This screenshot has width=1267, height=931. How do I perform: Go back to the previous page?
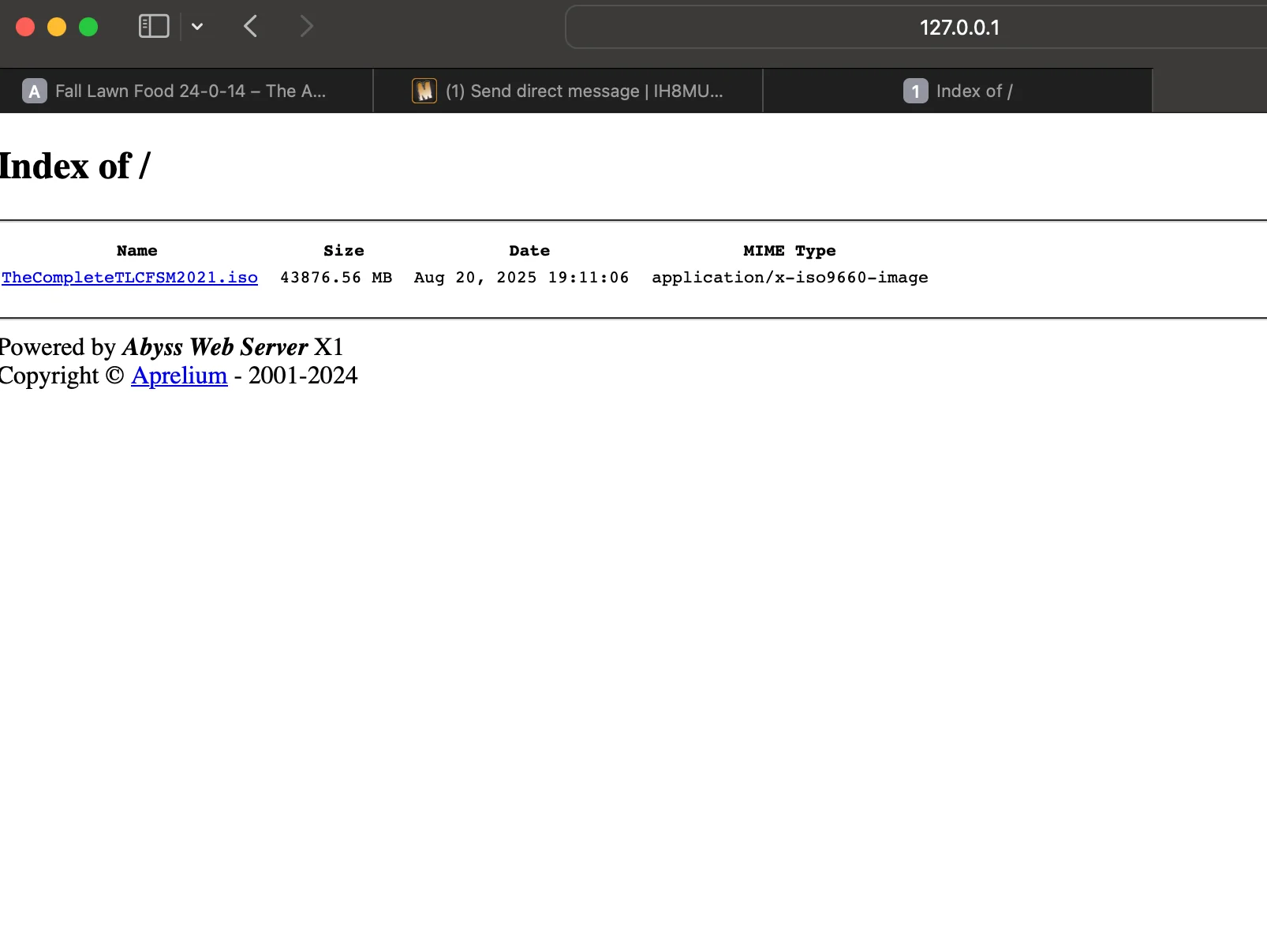(251, 27)
